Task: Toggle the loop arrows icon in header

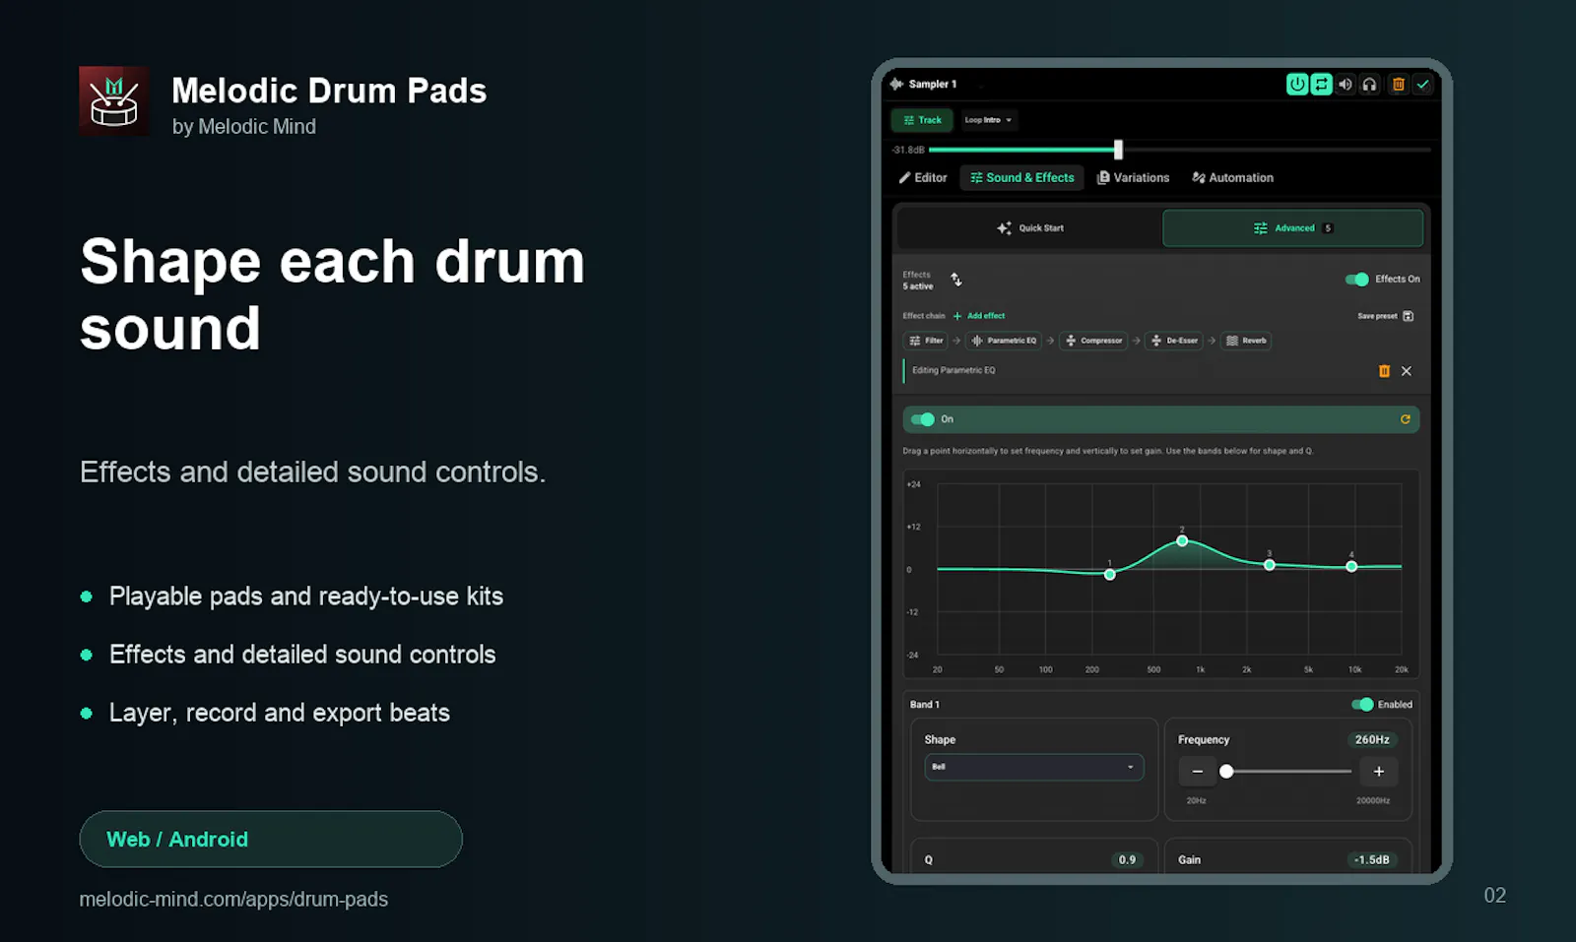Action: coord(1321,85)
